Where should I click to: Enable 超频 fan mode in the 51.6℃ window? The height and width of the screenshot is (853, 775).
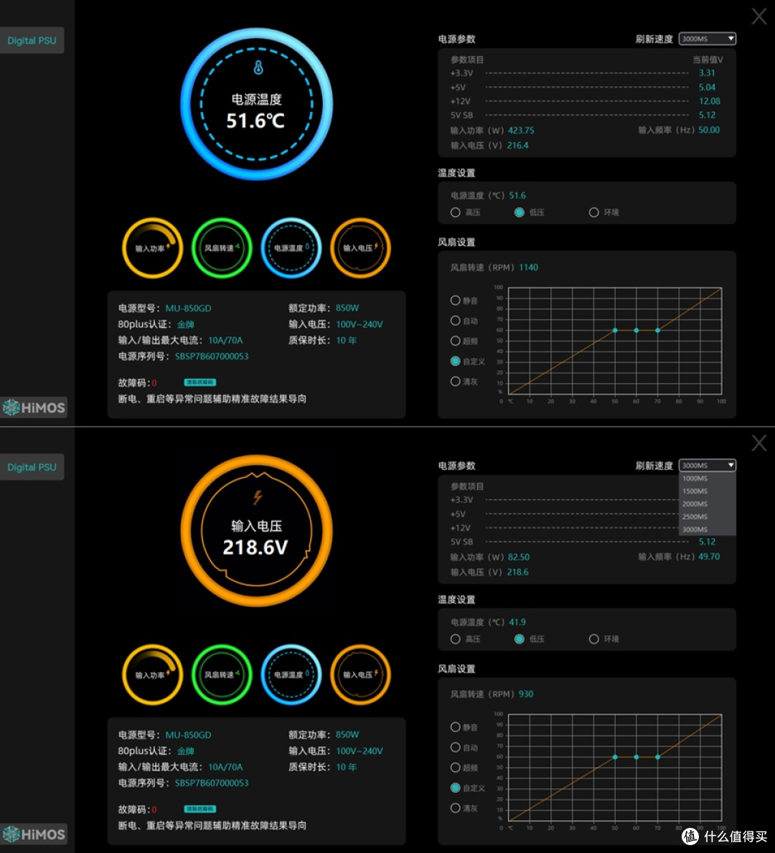tap(456, 341)
